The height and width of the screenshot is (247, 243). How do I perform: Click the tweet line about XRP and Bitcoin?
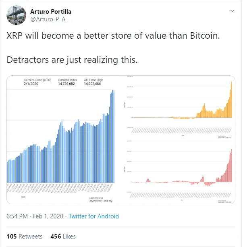(114, 35)
